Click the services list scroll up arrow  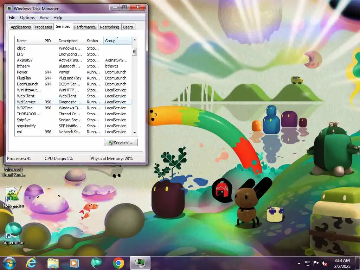tap(135, 40)
